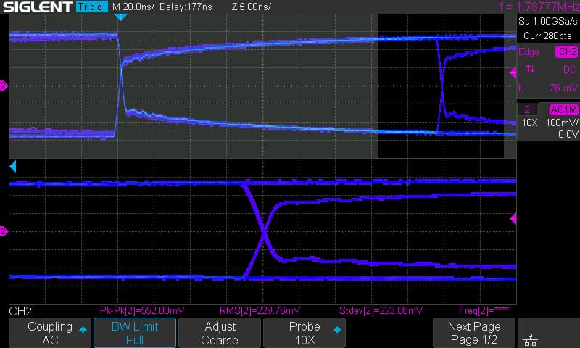Open the Coupling AC selection menu
580x348 pixels.
point(50,333)
